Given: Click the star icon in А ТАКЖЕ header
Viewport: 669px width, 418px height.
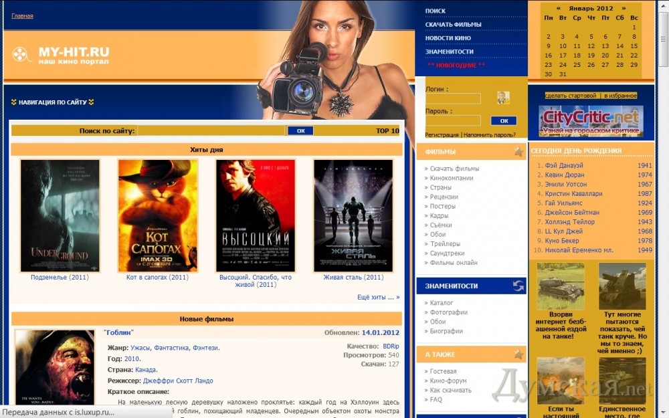Looking at the screenshot, I should tap(518, 354).
